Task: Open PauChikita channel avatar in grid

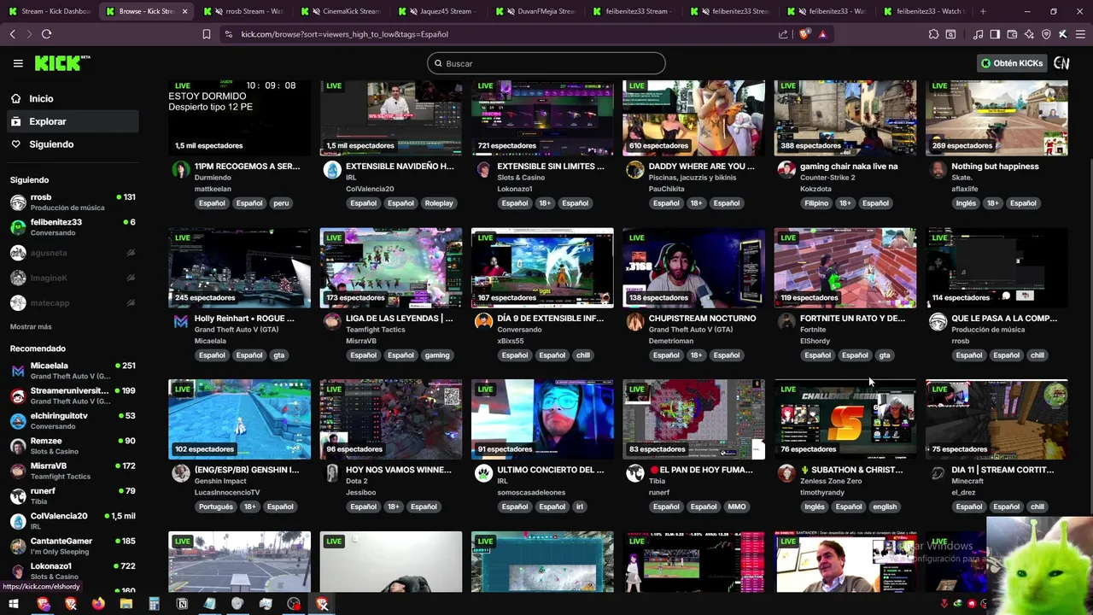Action: (634, 170)
